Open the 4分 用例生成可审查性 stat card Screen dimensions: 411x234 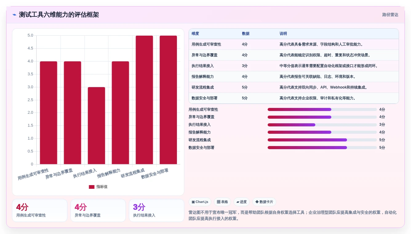[40, 211]
